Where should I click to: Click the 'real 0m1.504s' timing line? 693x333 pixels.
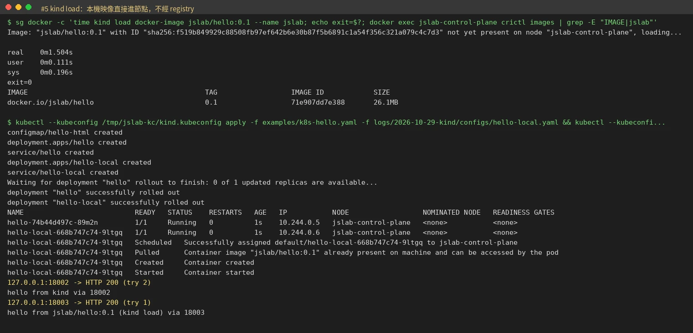(x=40, y=52)
